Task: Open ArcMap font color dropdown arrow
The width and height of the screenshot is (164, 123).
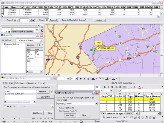Action: pyautogui.click(x=96, y=78)
